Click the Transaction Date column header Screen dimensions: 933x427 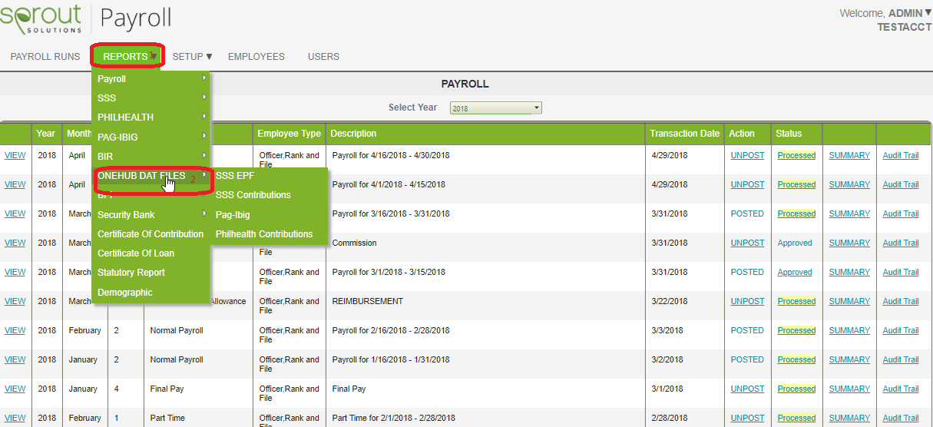[x=684, y=134]
